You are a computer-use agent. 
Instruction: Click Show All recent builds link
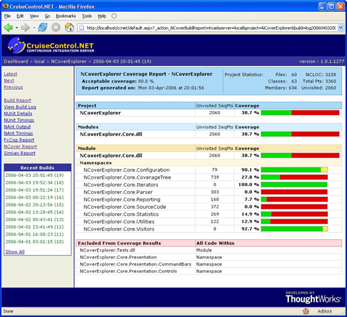point(15,252)
